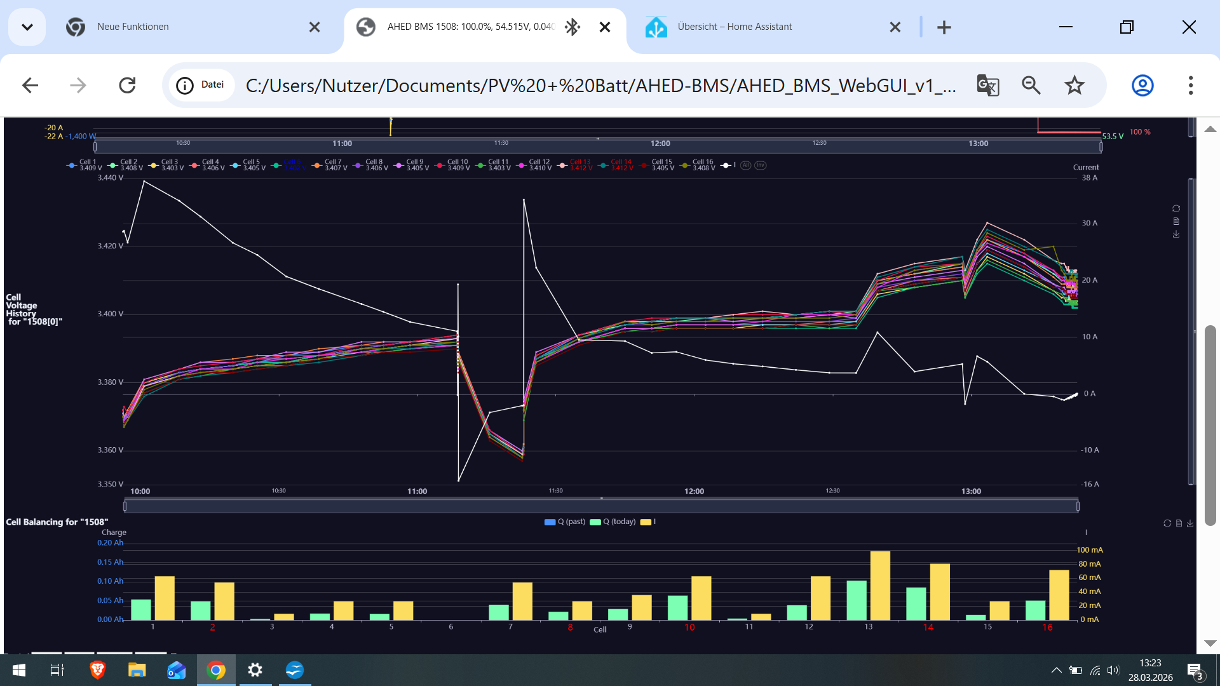This screenshot has width=1220, height=686.
Task: Expand hidden system tray icons
Action: click(1056, 670)
